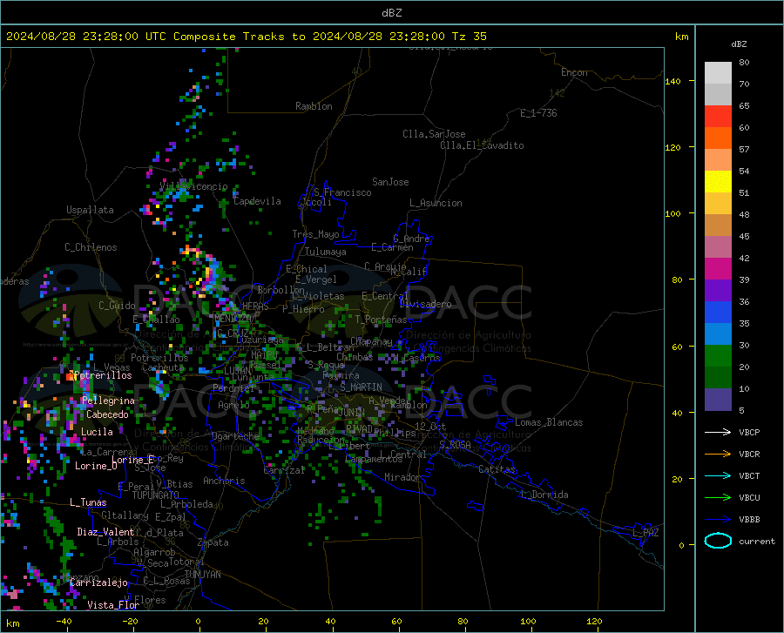Click the blue VBBB arrow in legend
784x633 pixels.
[x=718, y=519]
